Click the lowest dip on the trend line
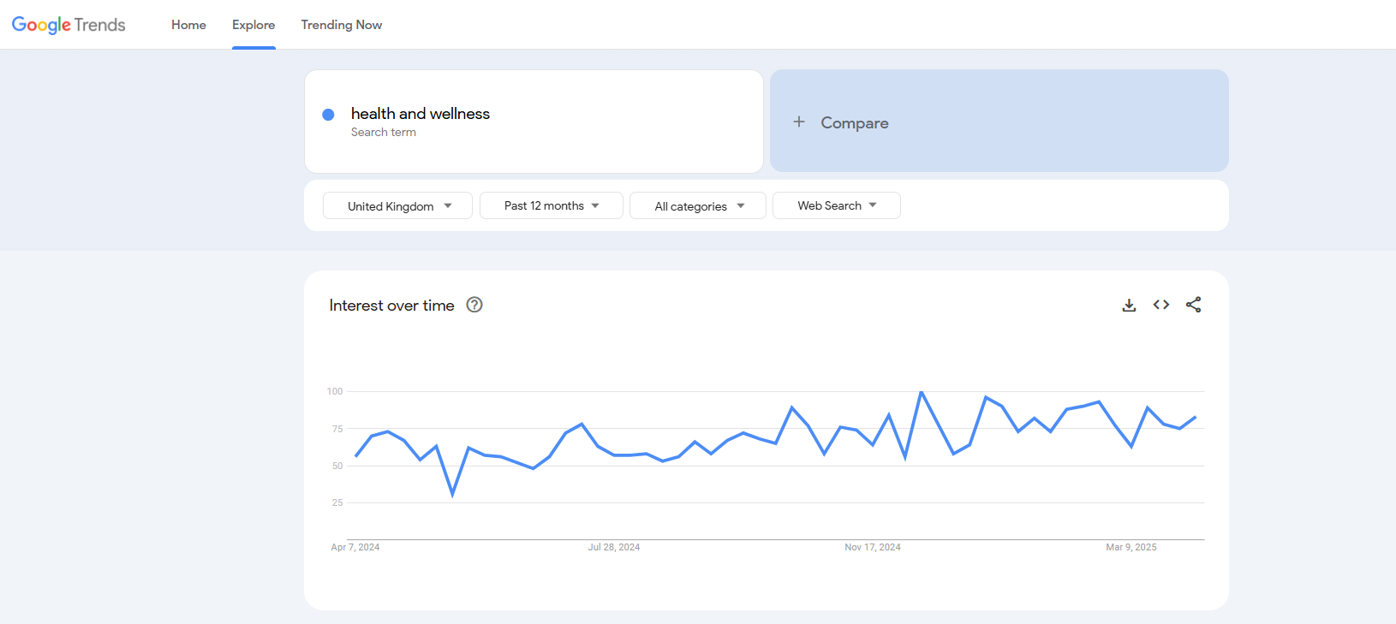 click(x=452, y=494)
